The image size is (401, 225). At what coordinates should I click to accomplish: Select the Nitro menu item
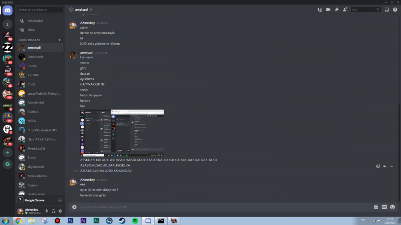click(x=31, y=30)
